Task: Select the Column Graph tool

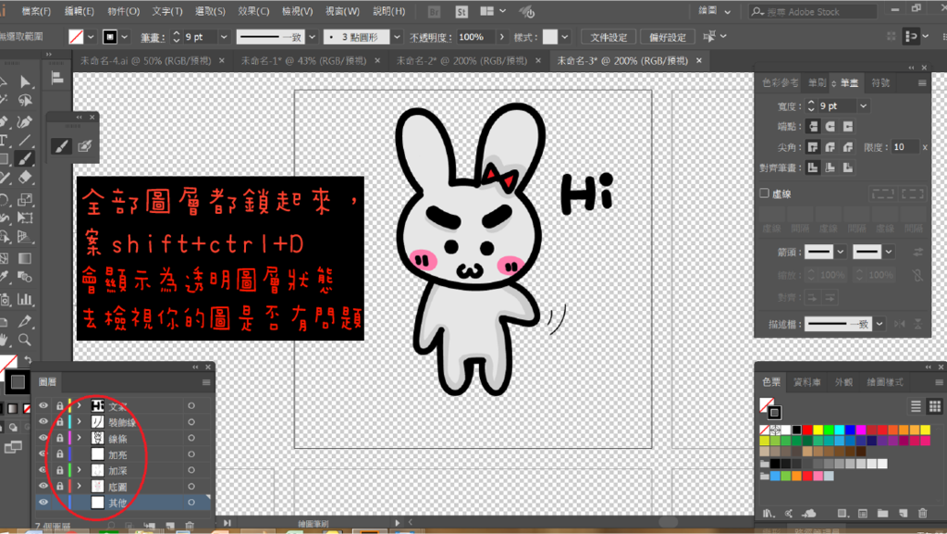Action: 25,299
